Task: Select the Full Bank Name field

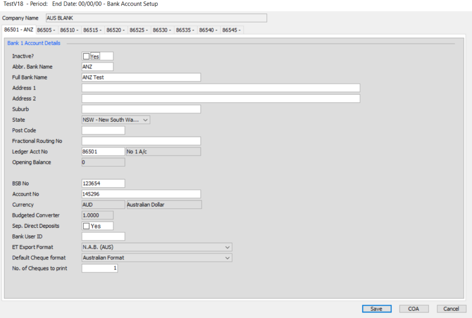Action: [141, 77]
